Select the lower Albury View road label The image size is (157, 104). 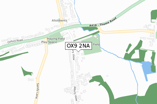coord(76,94)
